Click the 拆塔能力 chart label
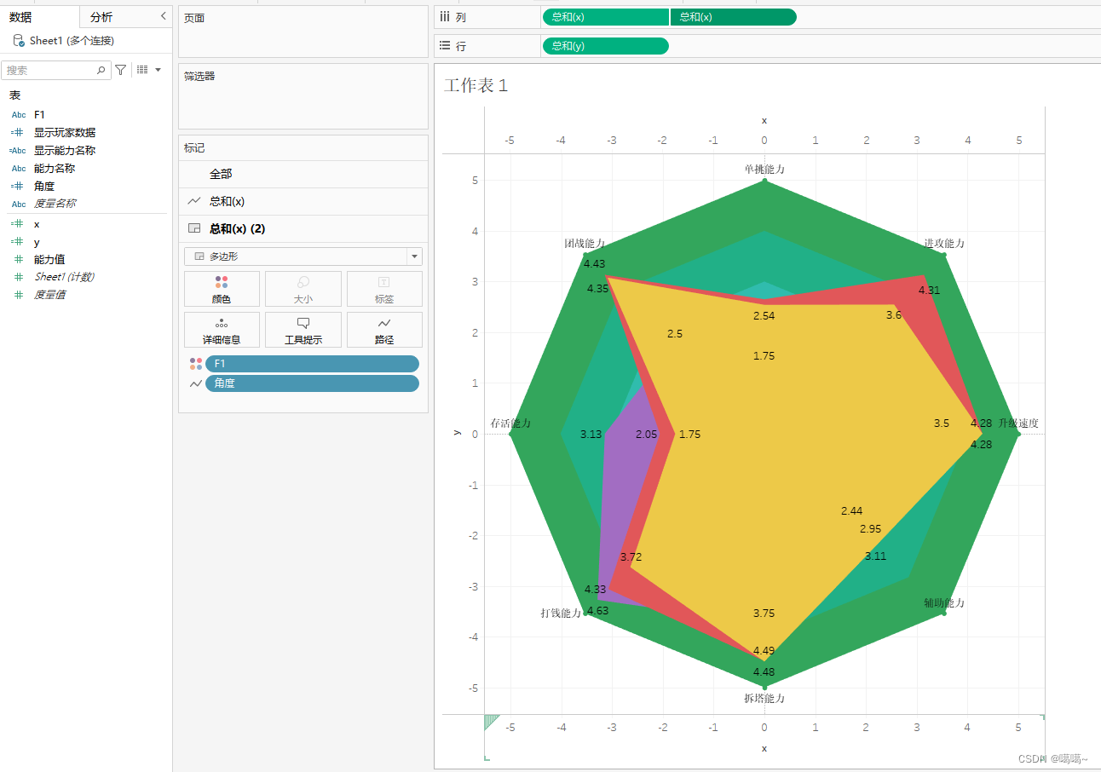Screen dimensions: 1101x772 click(x=764, y=698)
